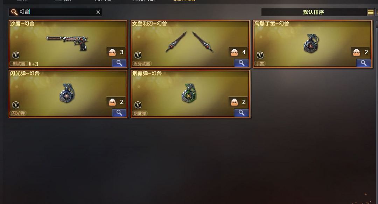The image size is (378, 204).
Task: Click the search magnifier icon beside 幻兽
Action: [x=14, y=12]
